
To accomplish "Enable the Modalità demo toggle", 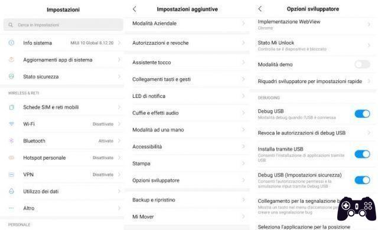I will tap(362, 64).
